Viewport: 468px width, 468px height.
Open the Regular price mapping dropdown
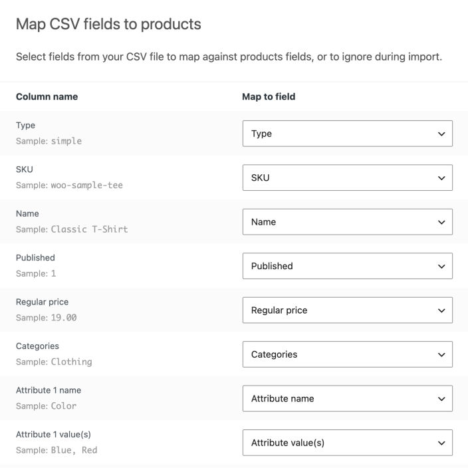click(348, 310)
